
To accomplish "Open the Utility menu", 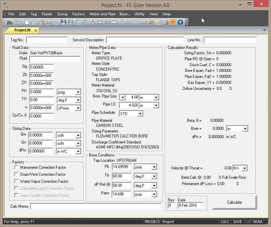I will tap(139, 14).
